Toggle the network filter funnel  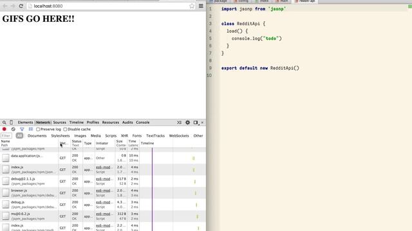(x=22, y=129)
